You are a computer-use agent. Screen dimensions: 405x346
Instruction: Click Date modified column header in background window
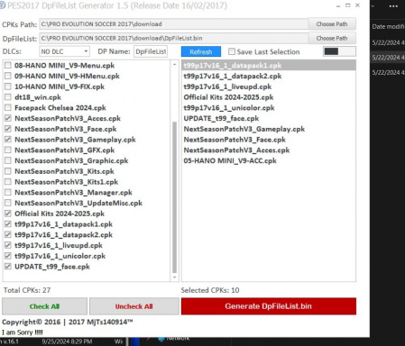pos(388,26)
